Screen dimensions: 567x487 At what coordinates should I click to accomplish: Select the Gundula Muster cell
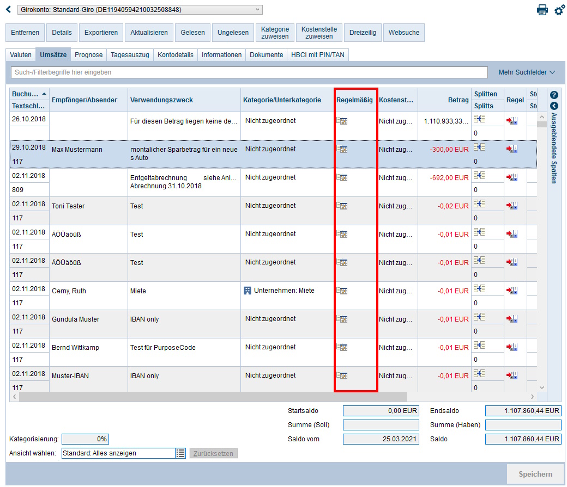tap(88, 324)
